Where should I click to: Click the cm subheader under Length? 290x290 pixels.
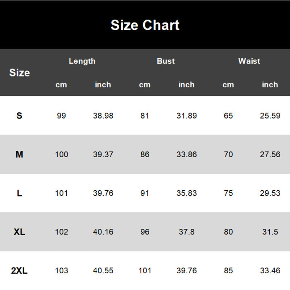(x=61, y=85)
